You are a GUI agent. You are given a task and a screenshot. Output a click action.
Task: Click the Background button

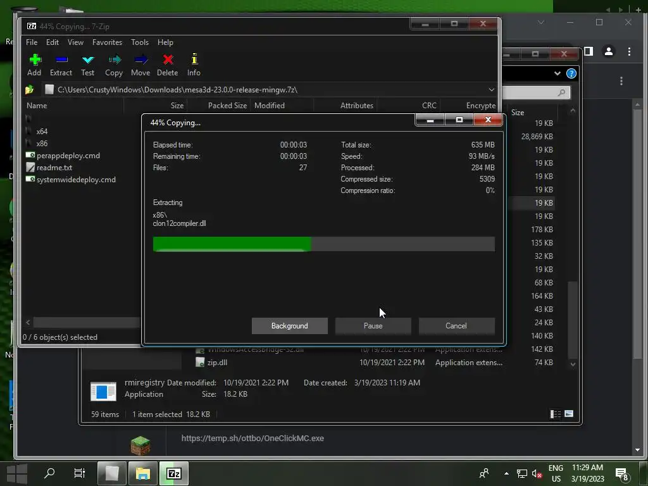290,326
